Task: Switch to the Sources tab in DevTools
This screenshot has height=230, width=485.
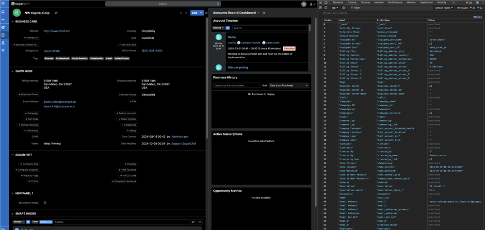Action: pyautogui.click(x=365, y=2)
